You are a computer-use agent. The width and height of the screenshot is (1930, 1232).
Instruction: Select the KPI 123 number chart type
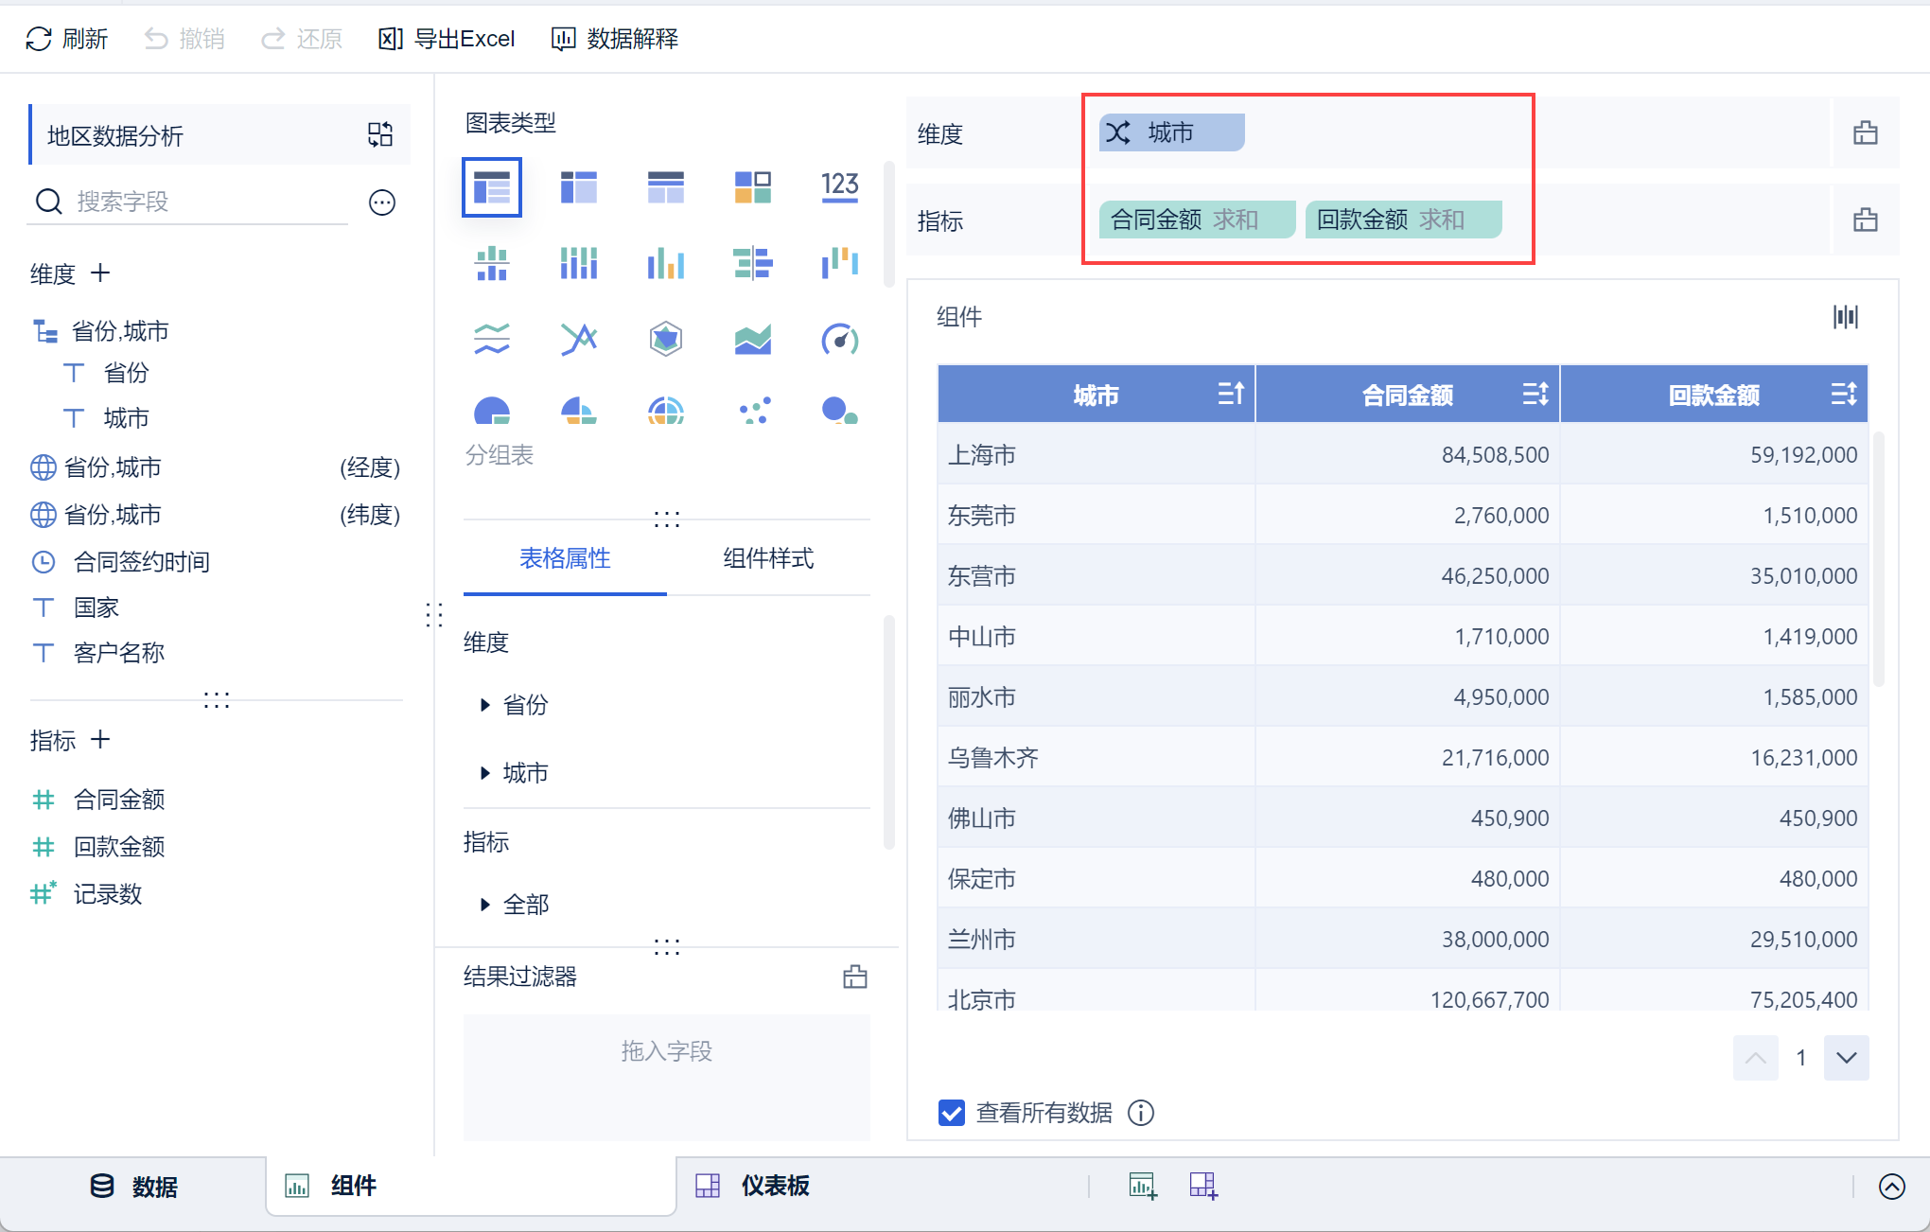coord(839,186)
